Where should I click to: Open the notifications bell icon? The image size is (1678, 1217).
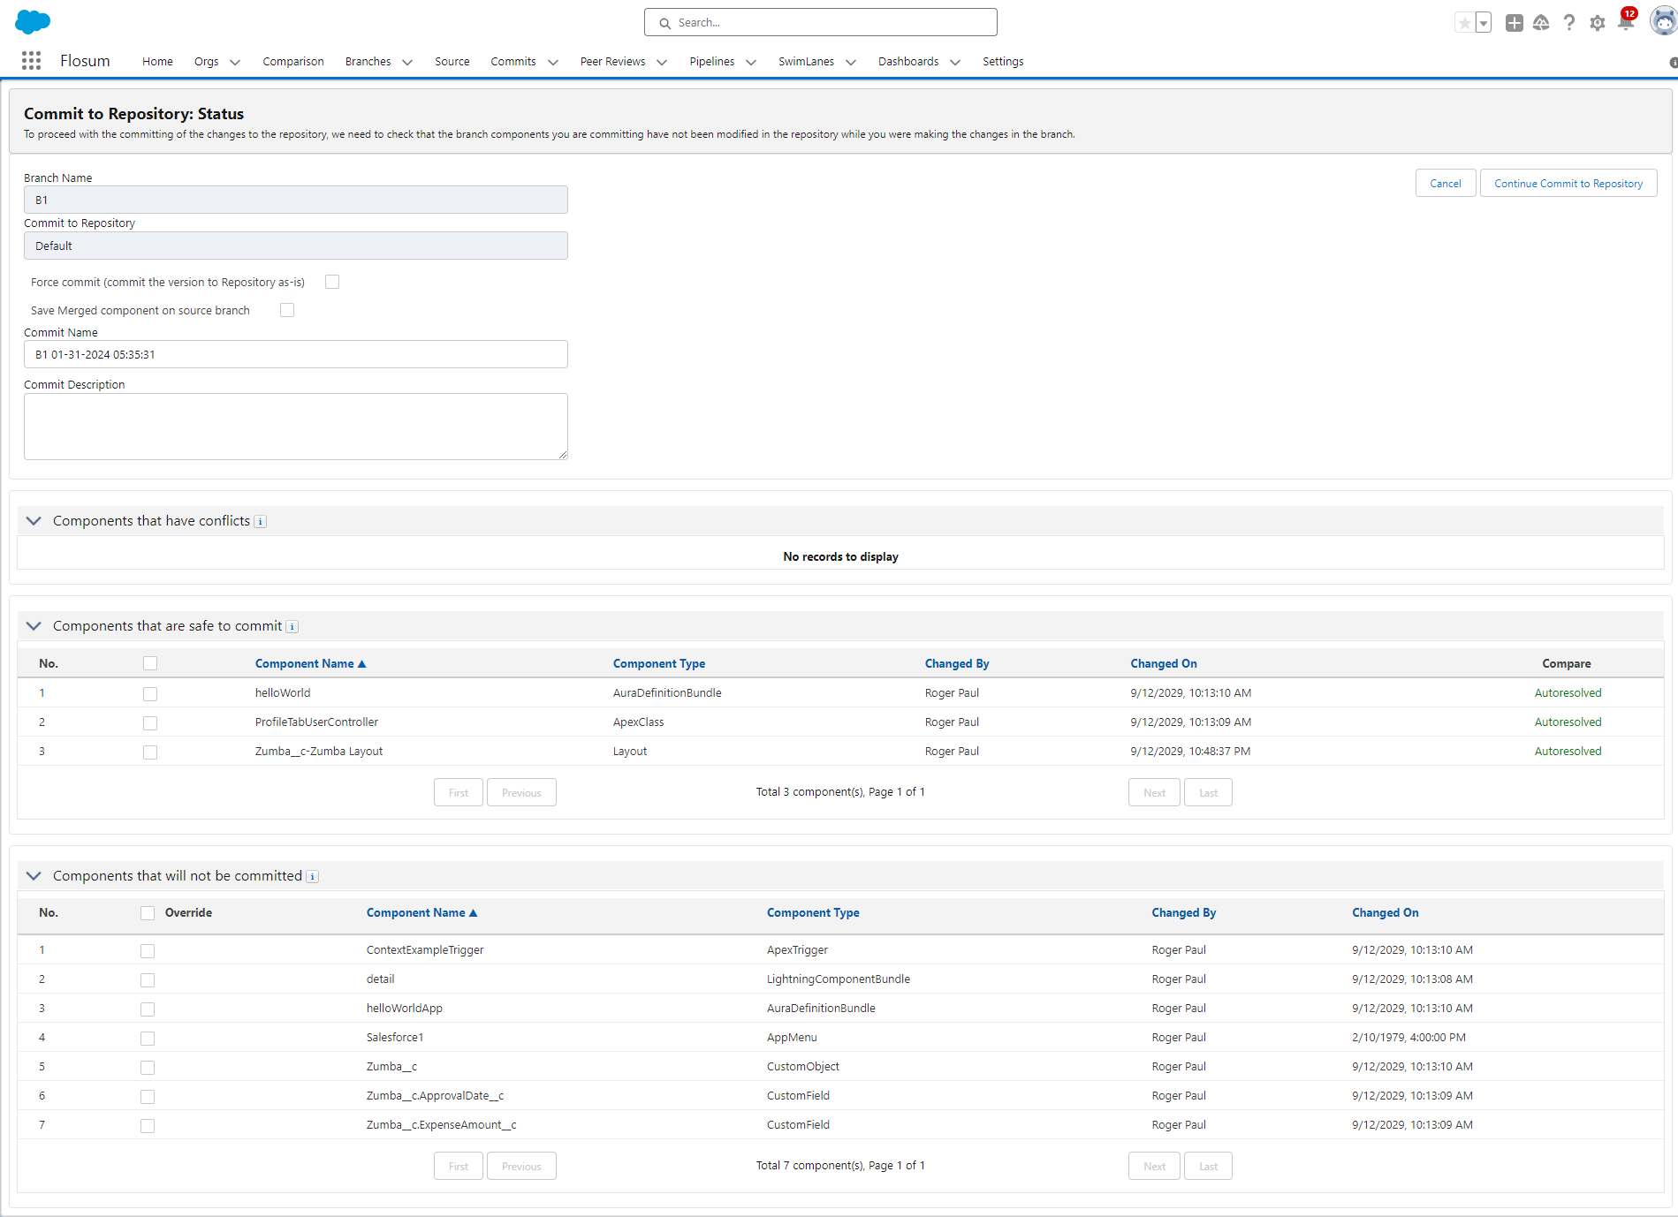pos(1625,22)
